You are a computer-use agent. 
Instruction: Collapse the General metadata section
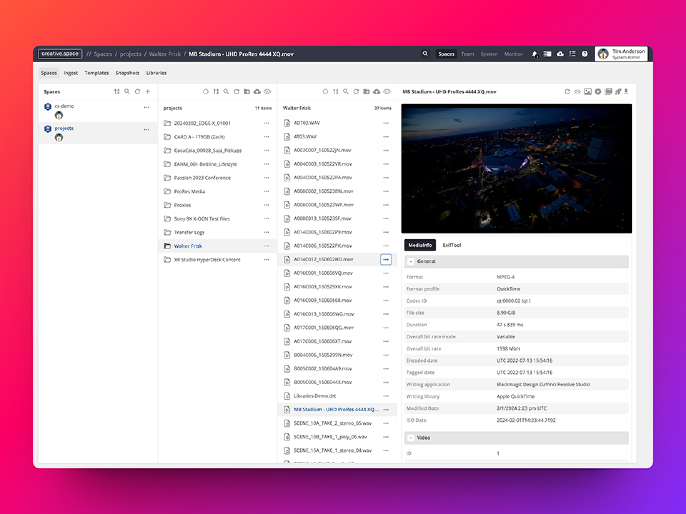[411, 262]
